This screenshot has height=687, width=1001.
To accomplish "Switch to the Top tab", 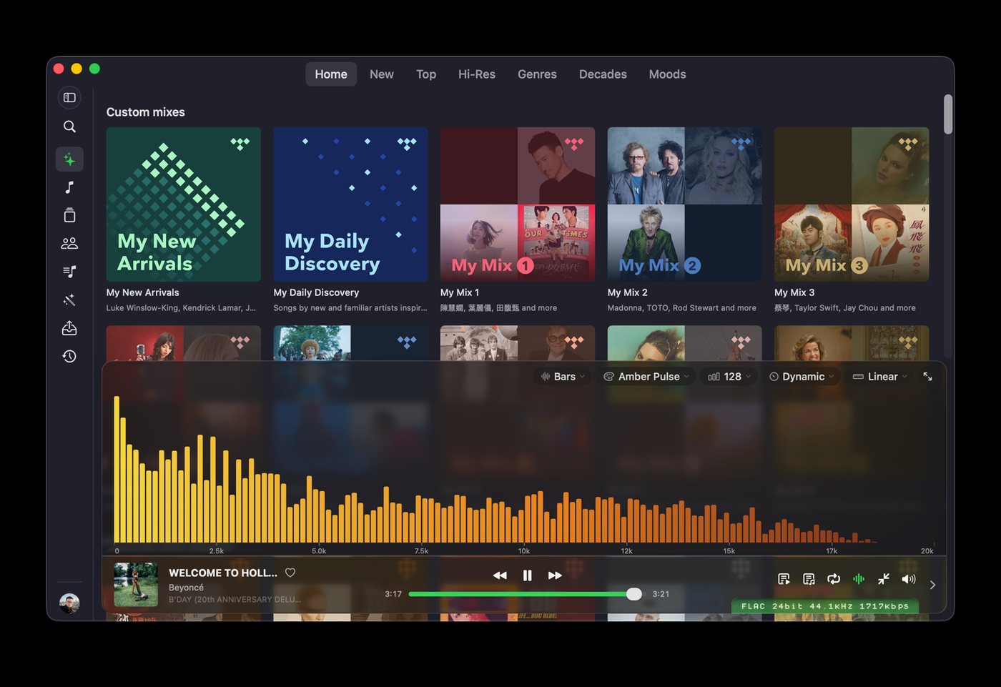I will pos(426,74).
